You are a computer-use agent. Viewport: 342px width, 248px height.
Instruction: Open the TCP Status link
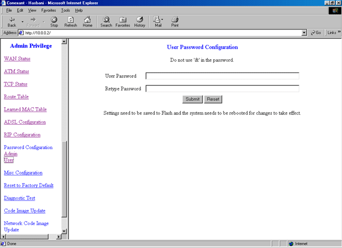(x=15, y=84)
